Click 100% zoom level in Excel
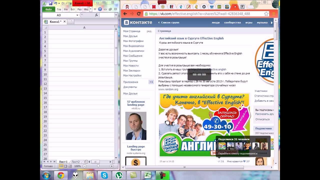This screenshot has height=180, width=320. pyautogui.click(x=77, y=166)
